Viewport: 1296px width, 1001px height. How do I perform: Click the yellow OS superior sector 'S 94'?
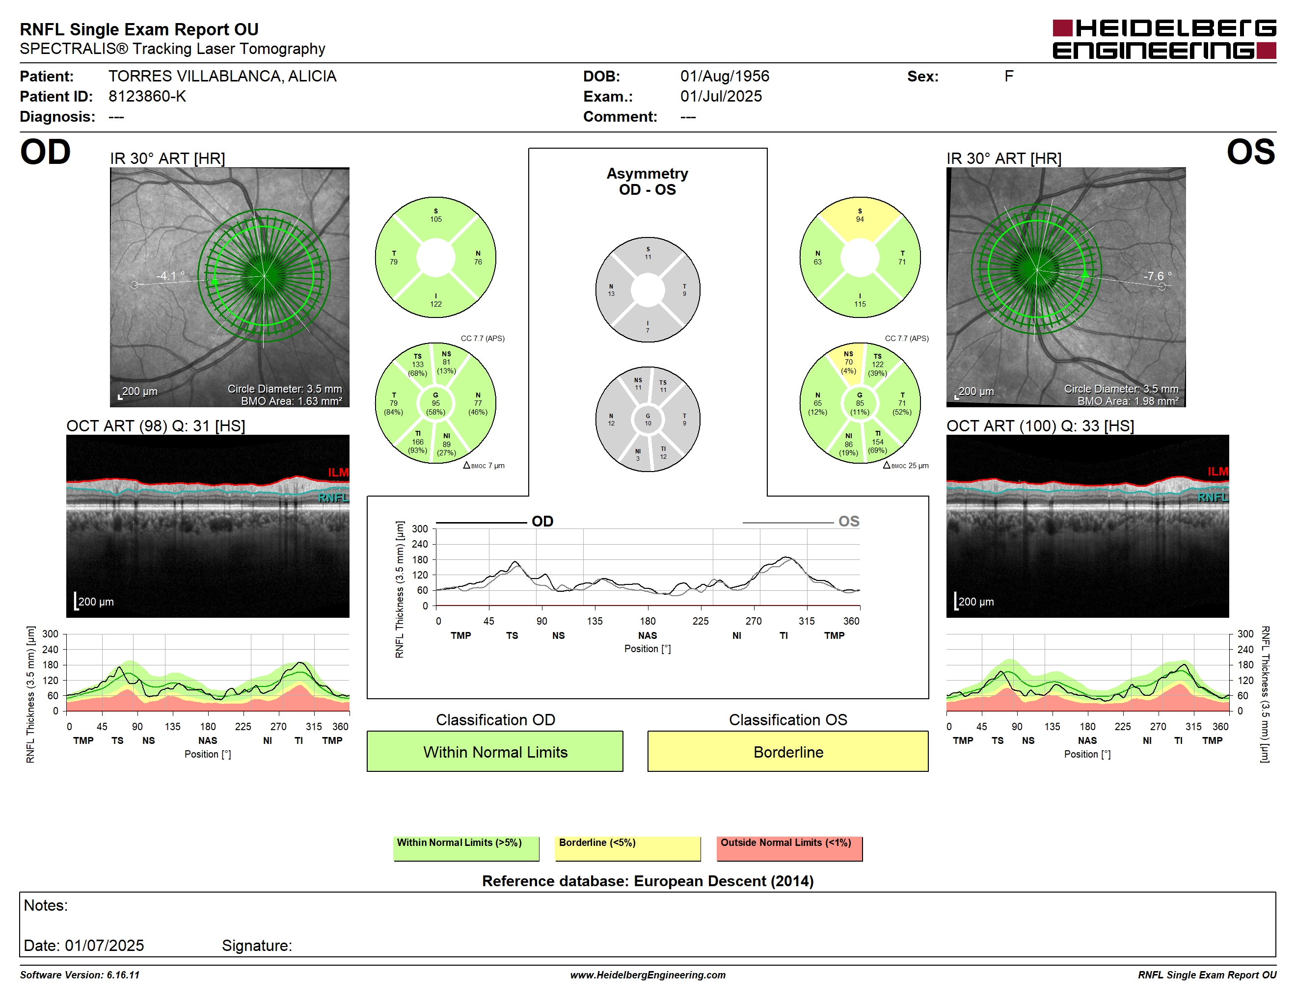pos(860,215)
